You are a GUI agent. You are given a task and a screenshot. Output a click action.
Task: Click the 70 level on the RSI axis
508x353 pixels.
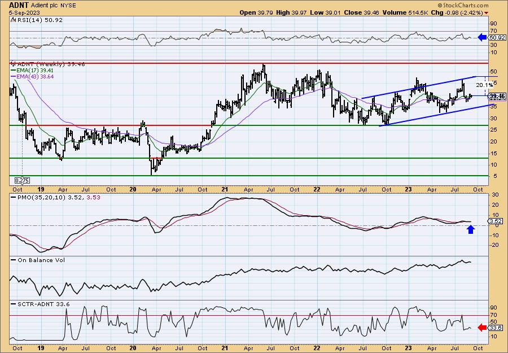494,32
